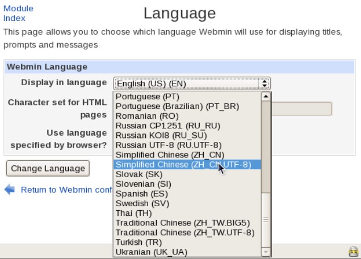
Task: Choose Ukranian (UK_UA) language
Action: pyautogui.click(x=187, y=252)
